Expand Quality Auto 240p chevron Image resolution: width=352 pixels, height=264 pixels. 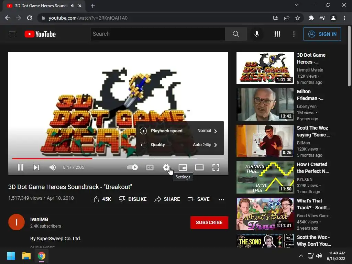click(x=216, y=145)
